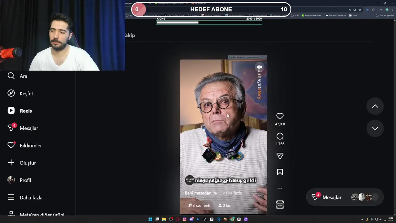
Task: Open Windows Start menu
Action: (x=150, y=219)
